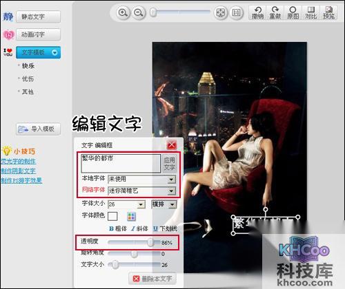This screenshot has width=345, height=289.
Task: Click the 1:1 actual size icon
Action: tap(236, 12)
